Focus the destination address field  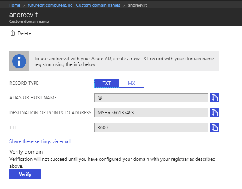[x=151, y=113]
